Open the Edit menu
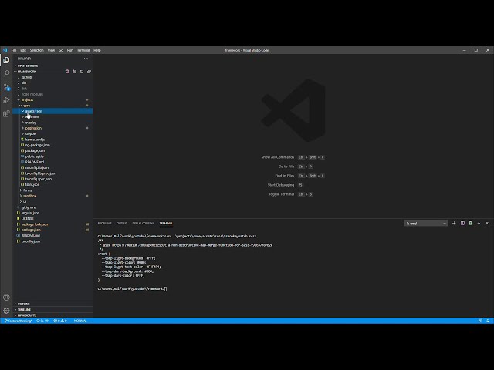 point(23,50)
